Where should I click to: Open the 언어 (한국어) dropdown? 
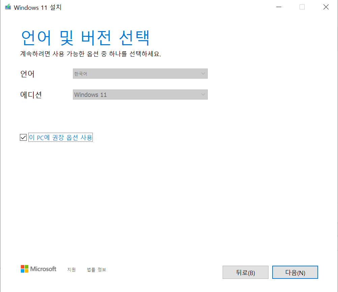[x=140, y=74]
